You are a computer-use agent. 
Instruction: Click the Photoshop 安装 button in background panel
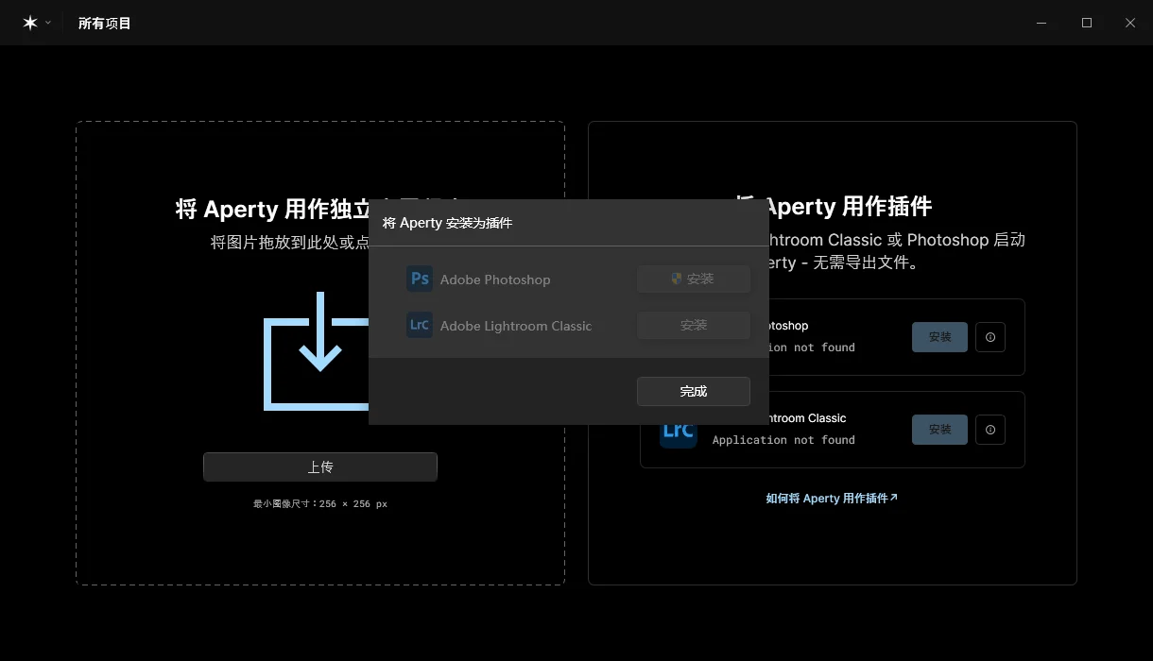(x=939, y=337)
